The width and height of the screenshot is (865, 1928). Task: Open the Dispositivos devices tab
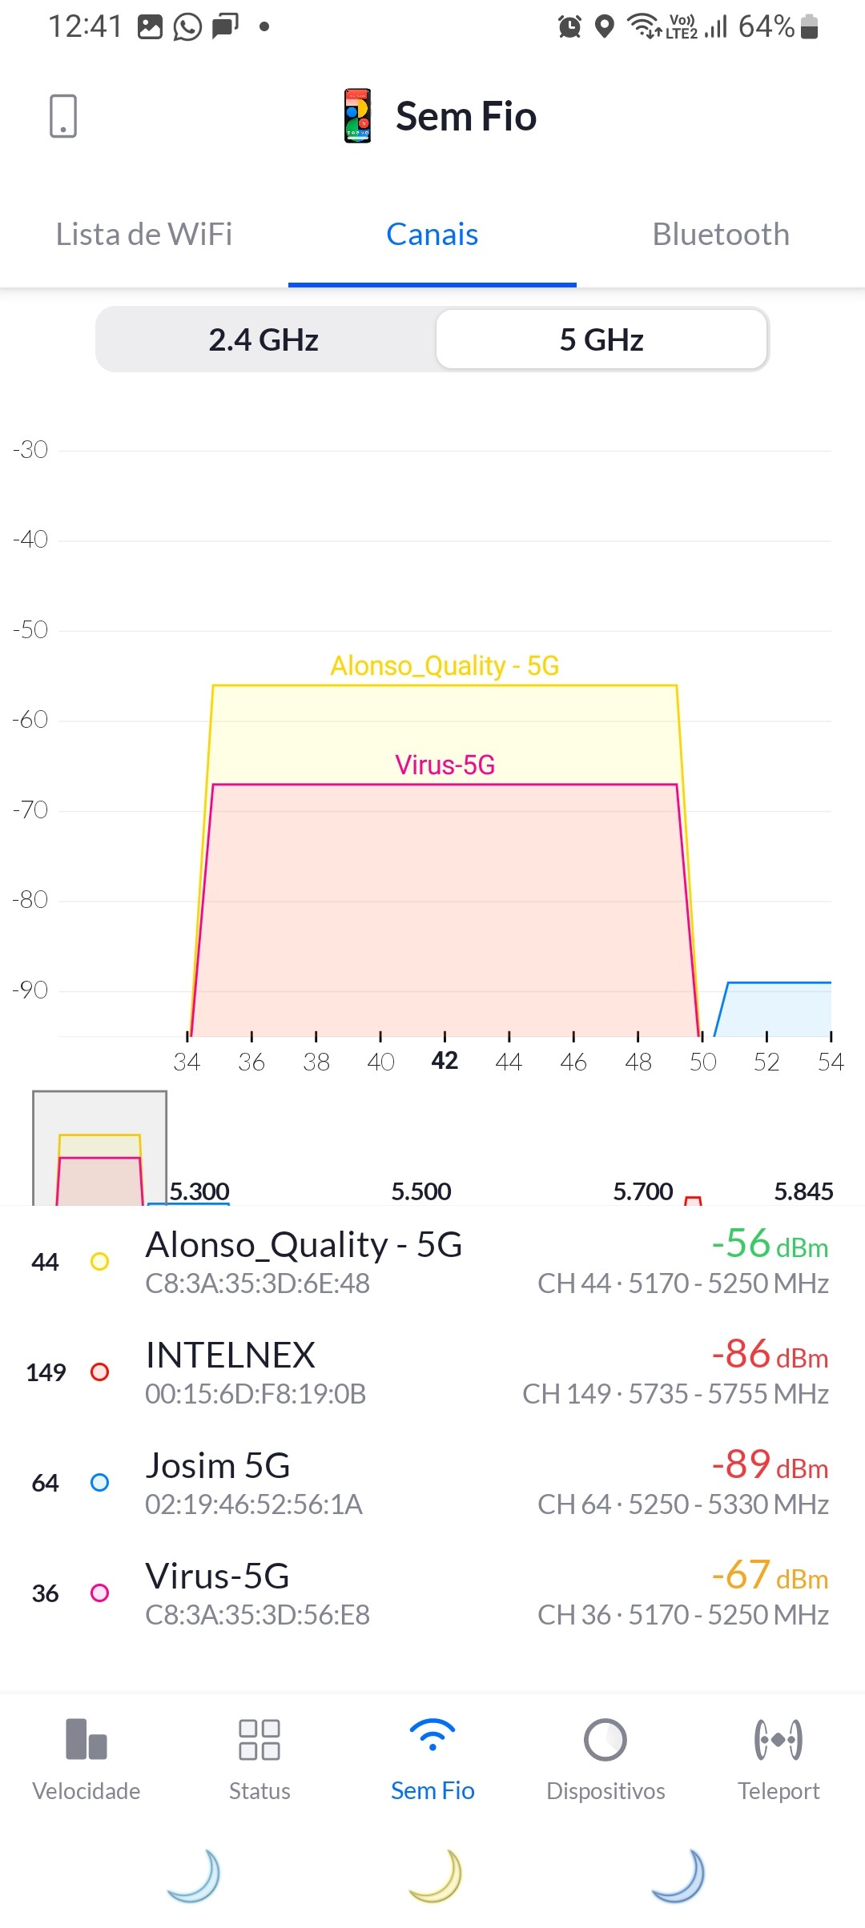point(605,1758)
